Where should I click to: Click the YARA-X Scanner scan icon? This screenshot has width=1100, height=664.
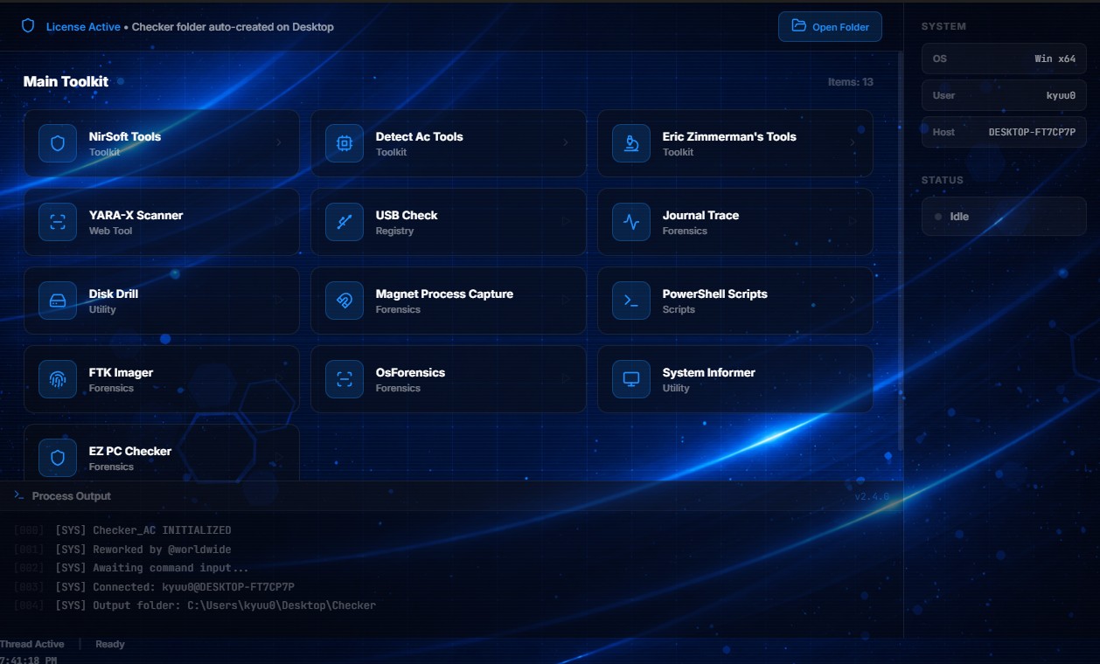pyautogui.click(x=58, y=222)
